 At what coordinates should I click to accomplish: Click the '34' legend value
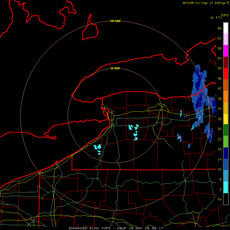[220, 109]
